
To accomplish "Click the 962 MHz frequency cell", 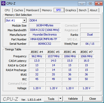I will (37, 56).
